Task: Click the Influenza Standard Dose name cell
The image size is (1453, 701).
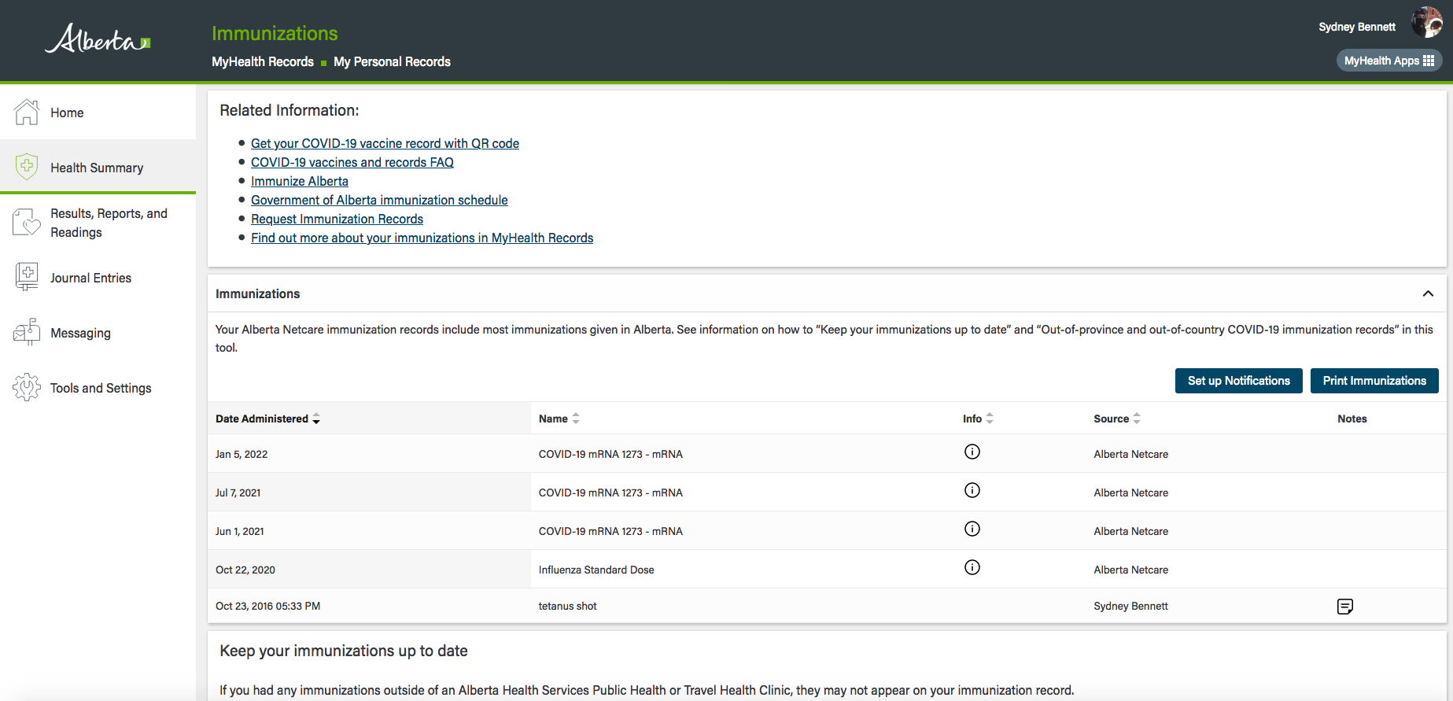Action: coord(596,570)
